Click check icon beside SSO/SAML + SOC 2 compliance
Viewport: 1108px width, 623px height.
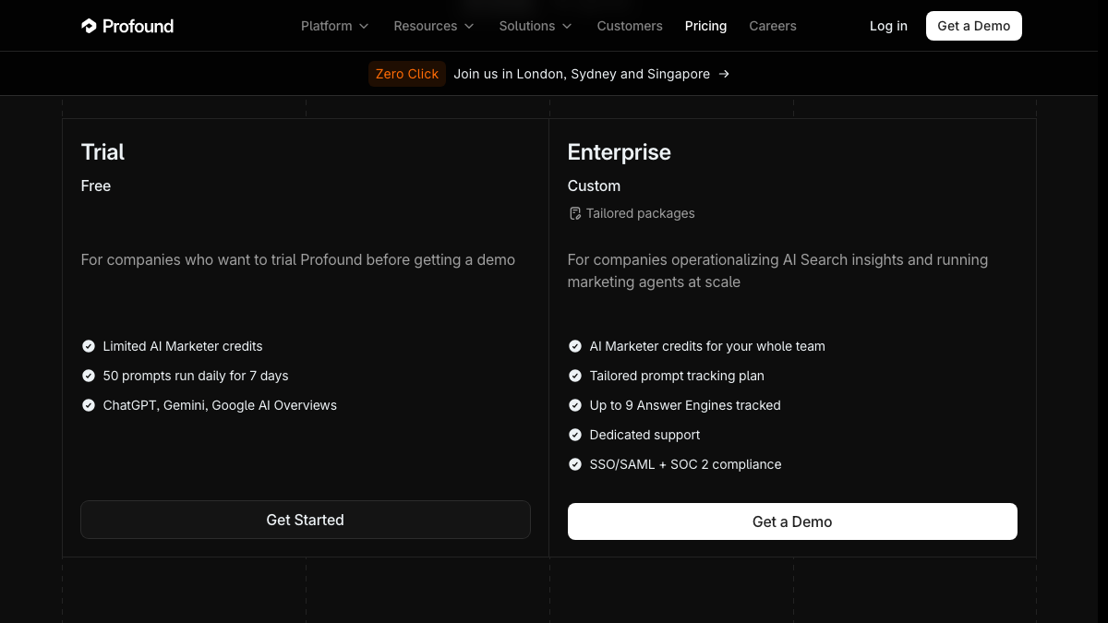pyautogui.click(x=575, y=464)
